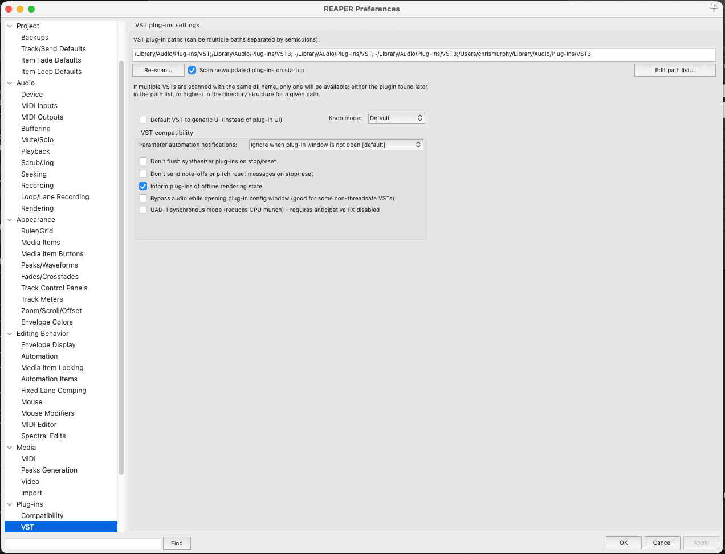Open Item Fade Defaults page
The width and height of the screenshot is (725, 554).
(51, 60)
